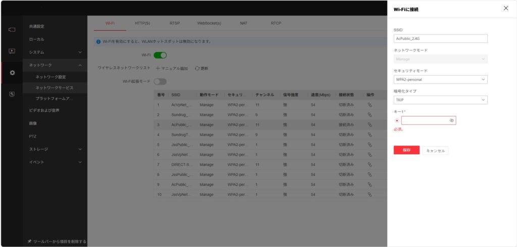Click the playback icon in left rail
Image resolution: width=517 pixels, height=247 pixels.
[12, 51]
